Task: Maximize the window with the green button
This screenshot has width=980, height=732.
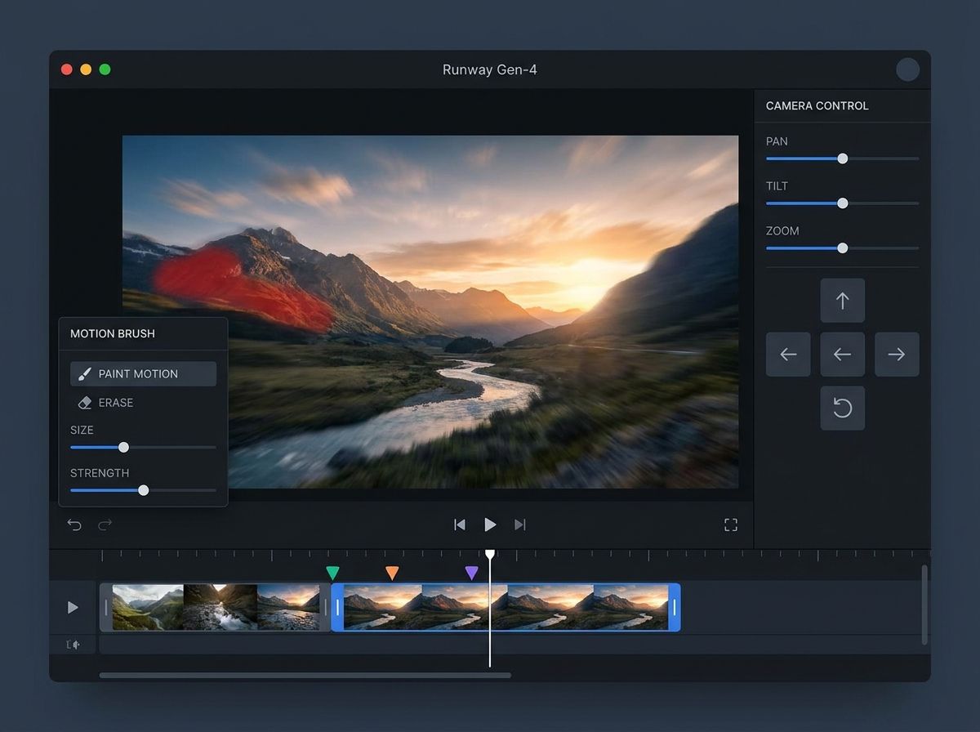Action: click(x=105, y=69)
